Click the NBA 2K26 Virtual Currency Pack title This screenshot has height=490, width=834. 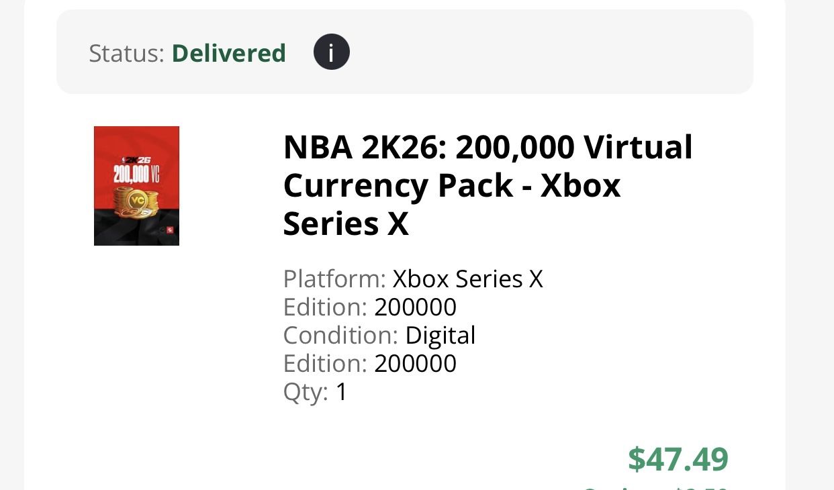click(488, 185)
